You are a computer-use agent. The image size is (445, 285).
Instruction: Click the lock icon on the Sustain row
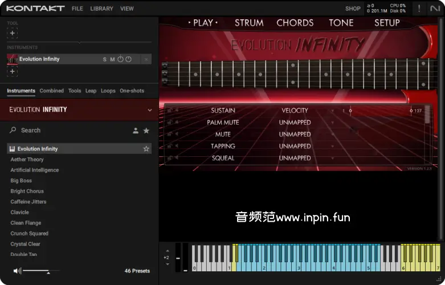(x=170, y=111)
